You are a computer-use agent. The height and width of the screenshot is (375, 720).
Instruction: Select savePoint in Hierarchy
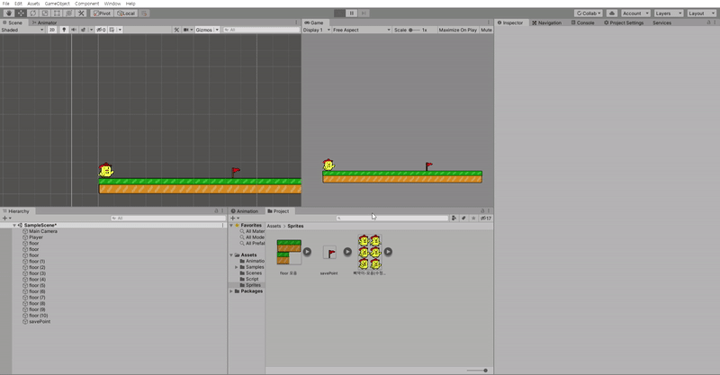tap(36, 322)
